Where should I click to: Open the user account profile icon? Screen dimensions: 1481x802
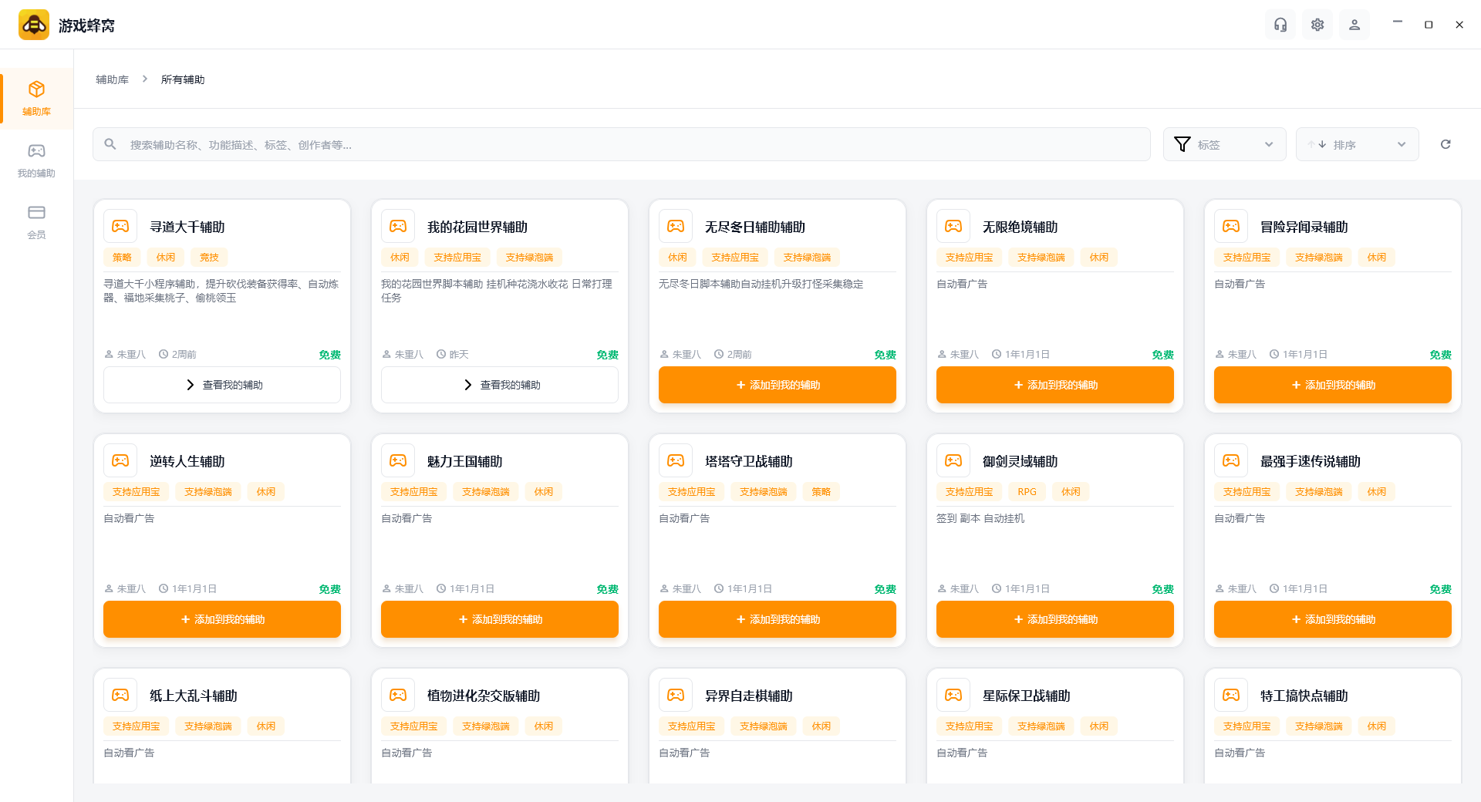pyautogui.click(x=1354, y=25)
